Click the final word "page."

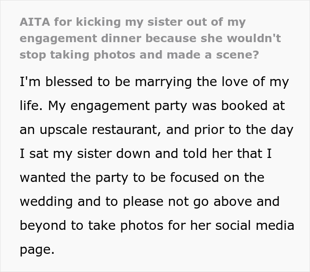(37, 249)
